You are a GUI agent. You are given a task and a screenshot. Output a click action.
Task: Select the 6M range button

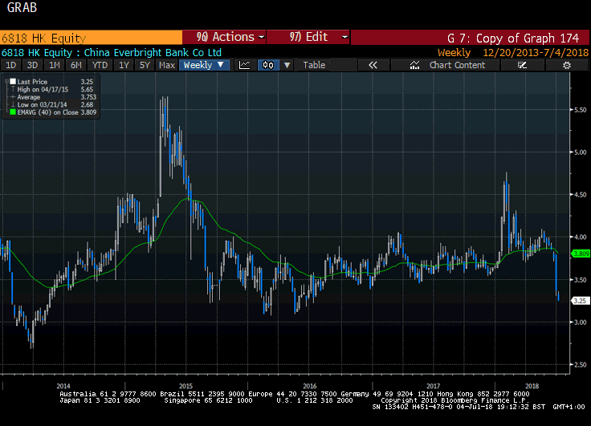point(76,65)
